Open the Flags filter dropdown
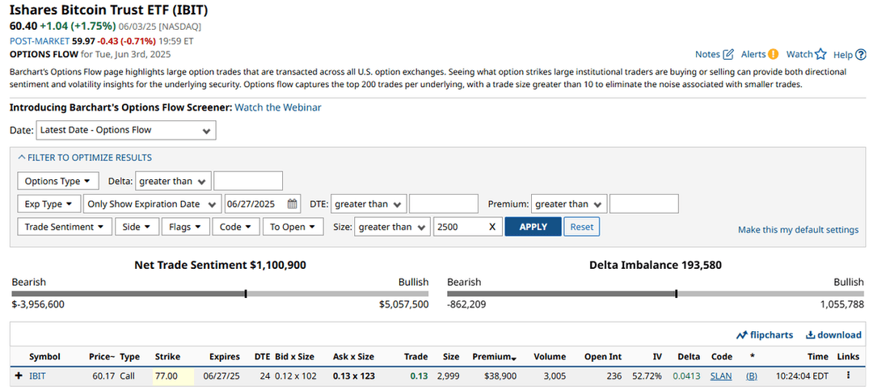Screen dimensions: 873x390 (x=185, y=227)
